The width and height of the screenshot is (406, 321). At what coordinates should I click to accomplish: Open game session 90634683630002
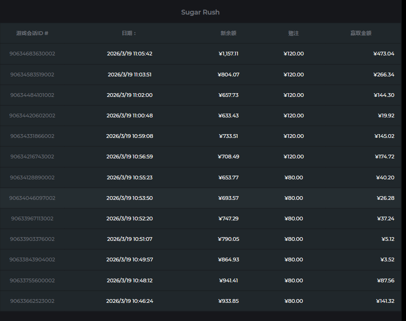[32, 54]
